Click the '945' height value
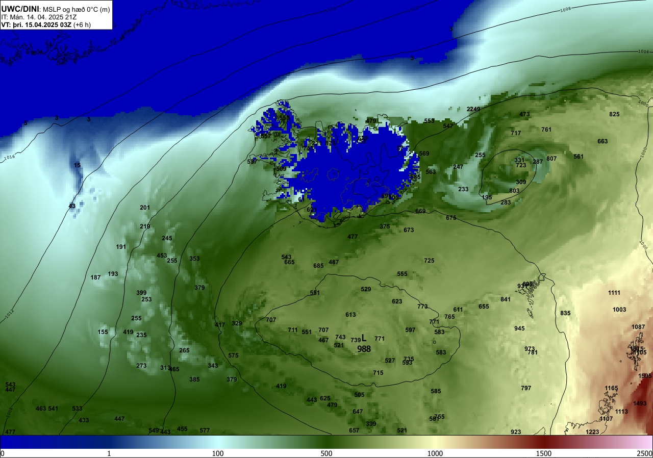Screen dimensions: 653x458 pos(519,328)
